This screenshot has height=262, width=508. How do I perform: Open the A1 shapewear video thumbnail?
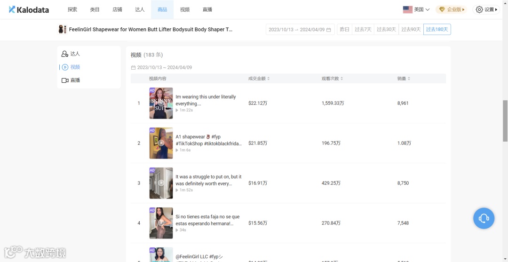coord(161,143)
